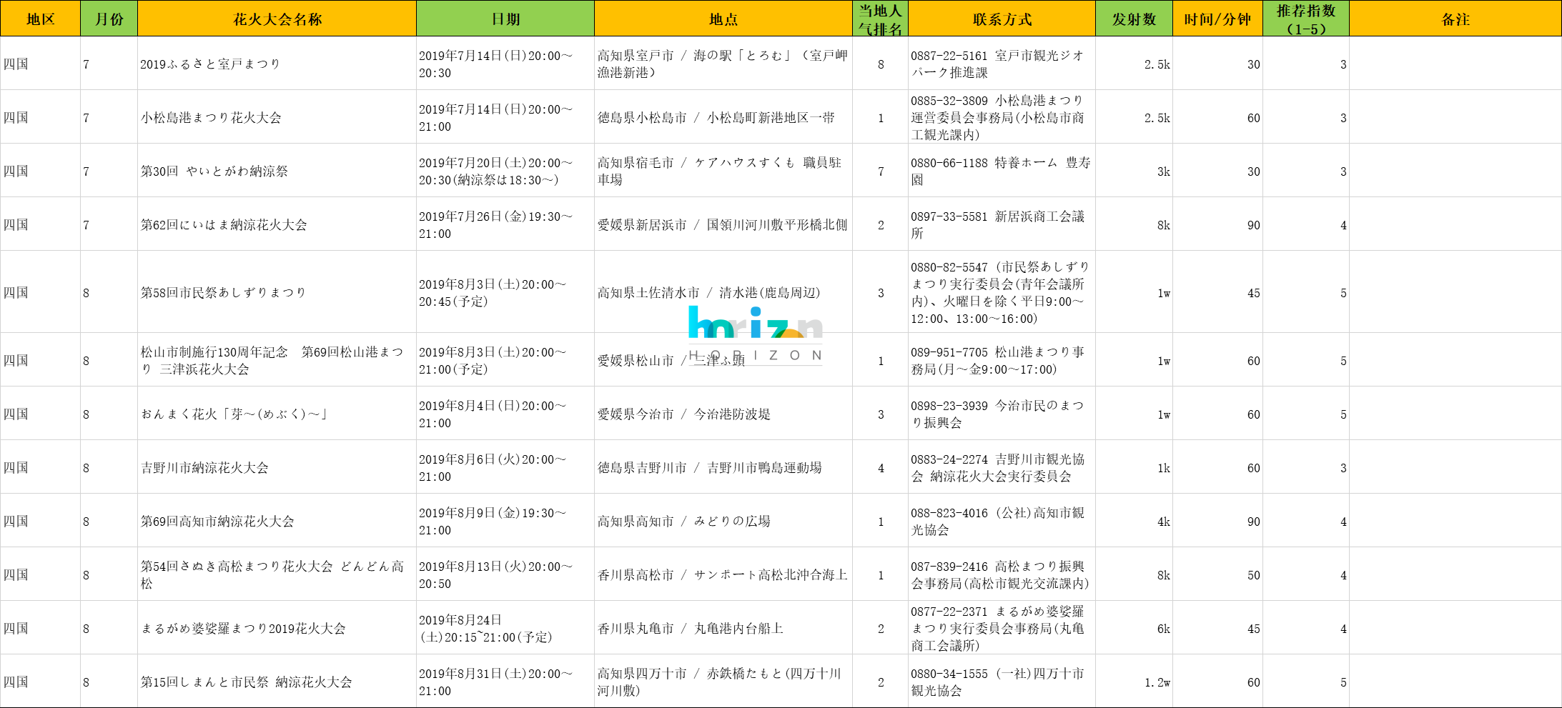
Task: Click cell 第30回 やいとがわ納涼祭
Action: pyautogui.click(x=277, y=171)
